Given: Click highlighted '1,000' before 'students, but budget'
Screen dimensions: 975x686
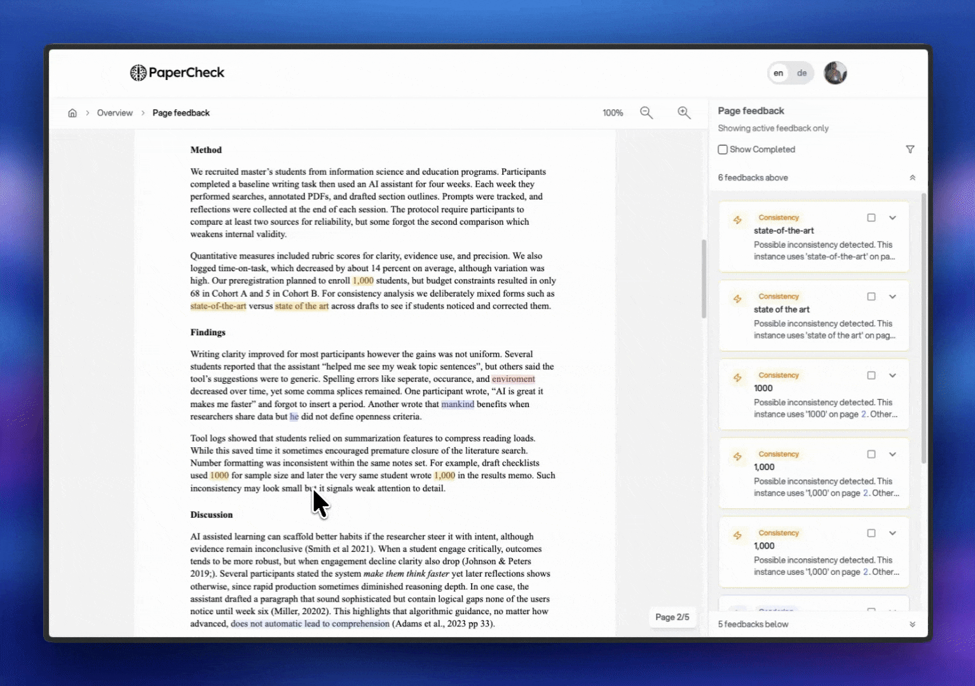Looking at the screenshot, I should pyautogui.click(x=363, y=281).
